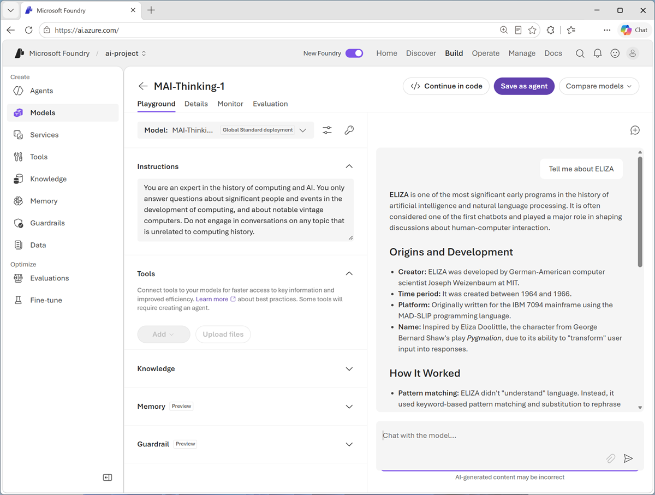Open model parameters settings icon
Screen dimensions: 655x495
[x=327, y=130]
